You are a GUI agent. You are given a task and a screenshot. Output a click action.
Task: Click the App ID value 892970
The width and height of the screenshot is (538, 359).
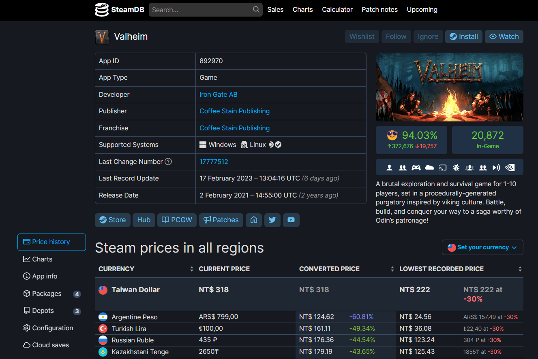[x=211, y=61]
